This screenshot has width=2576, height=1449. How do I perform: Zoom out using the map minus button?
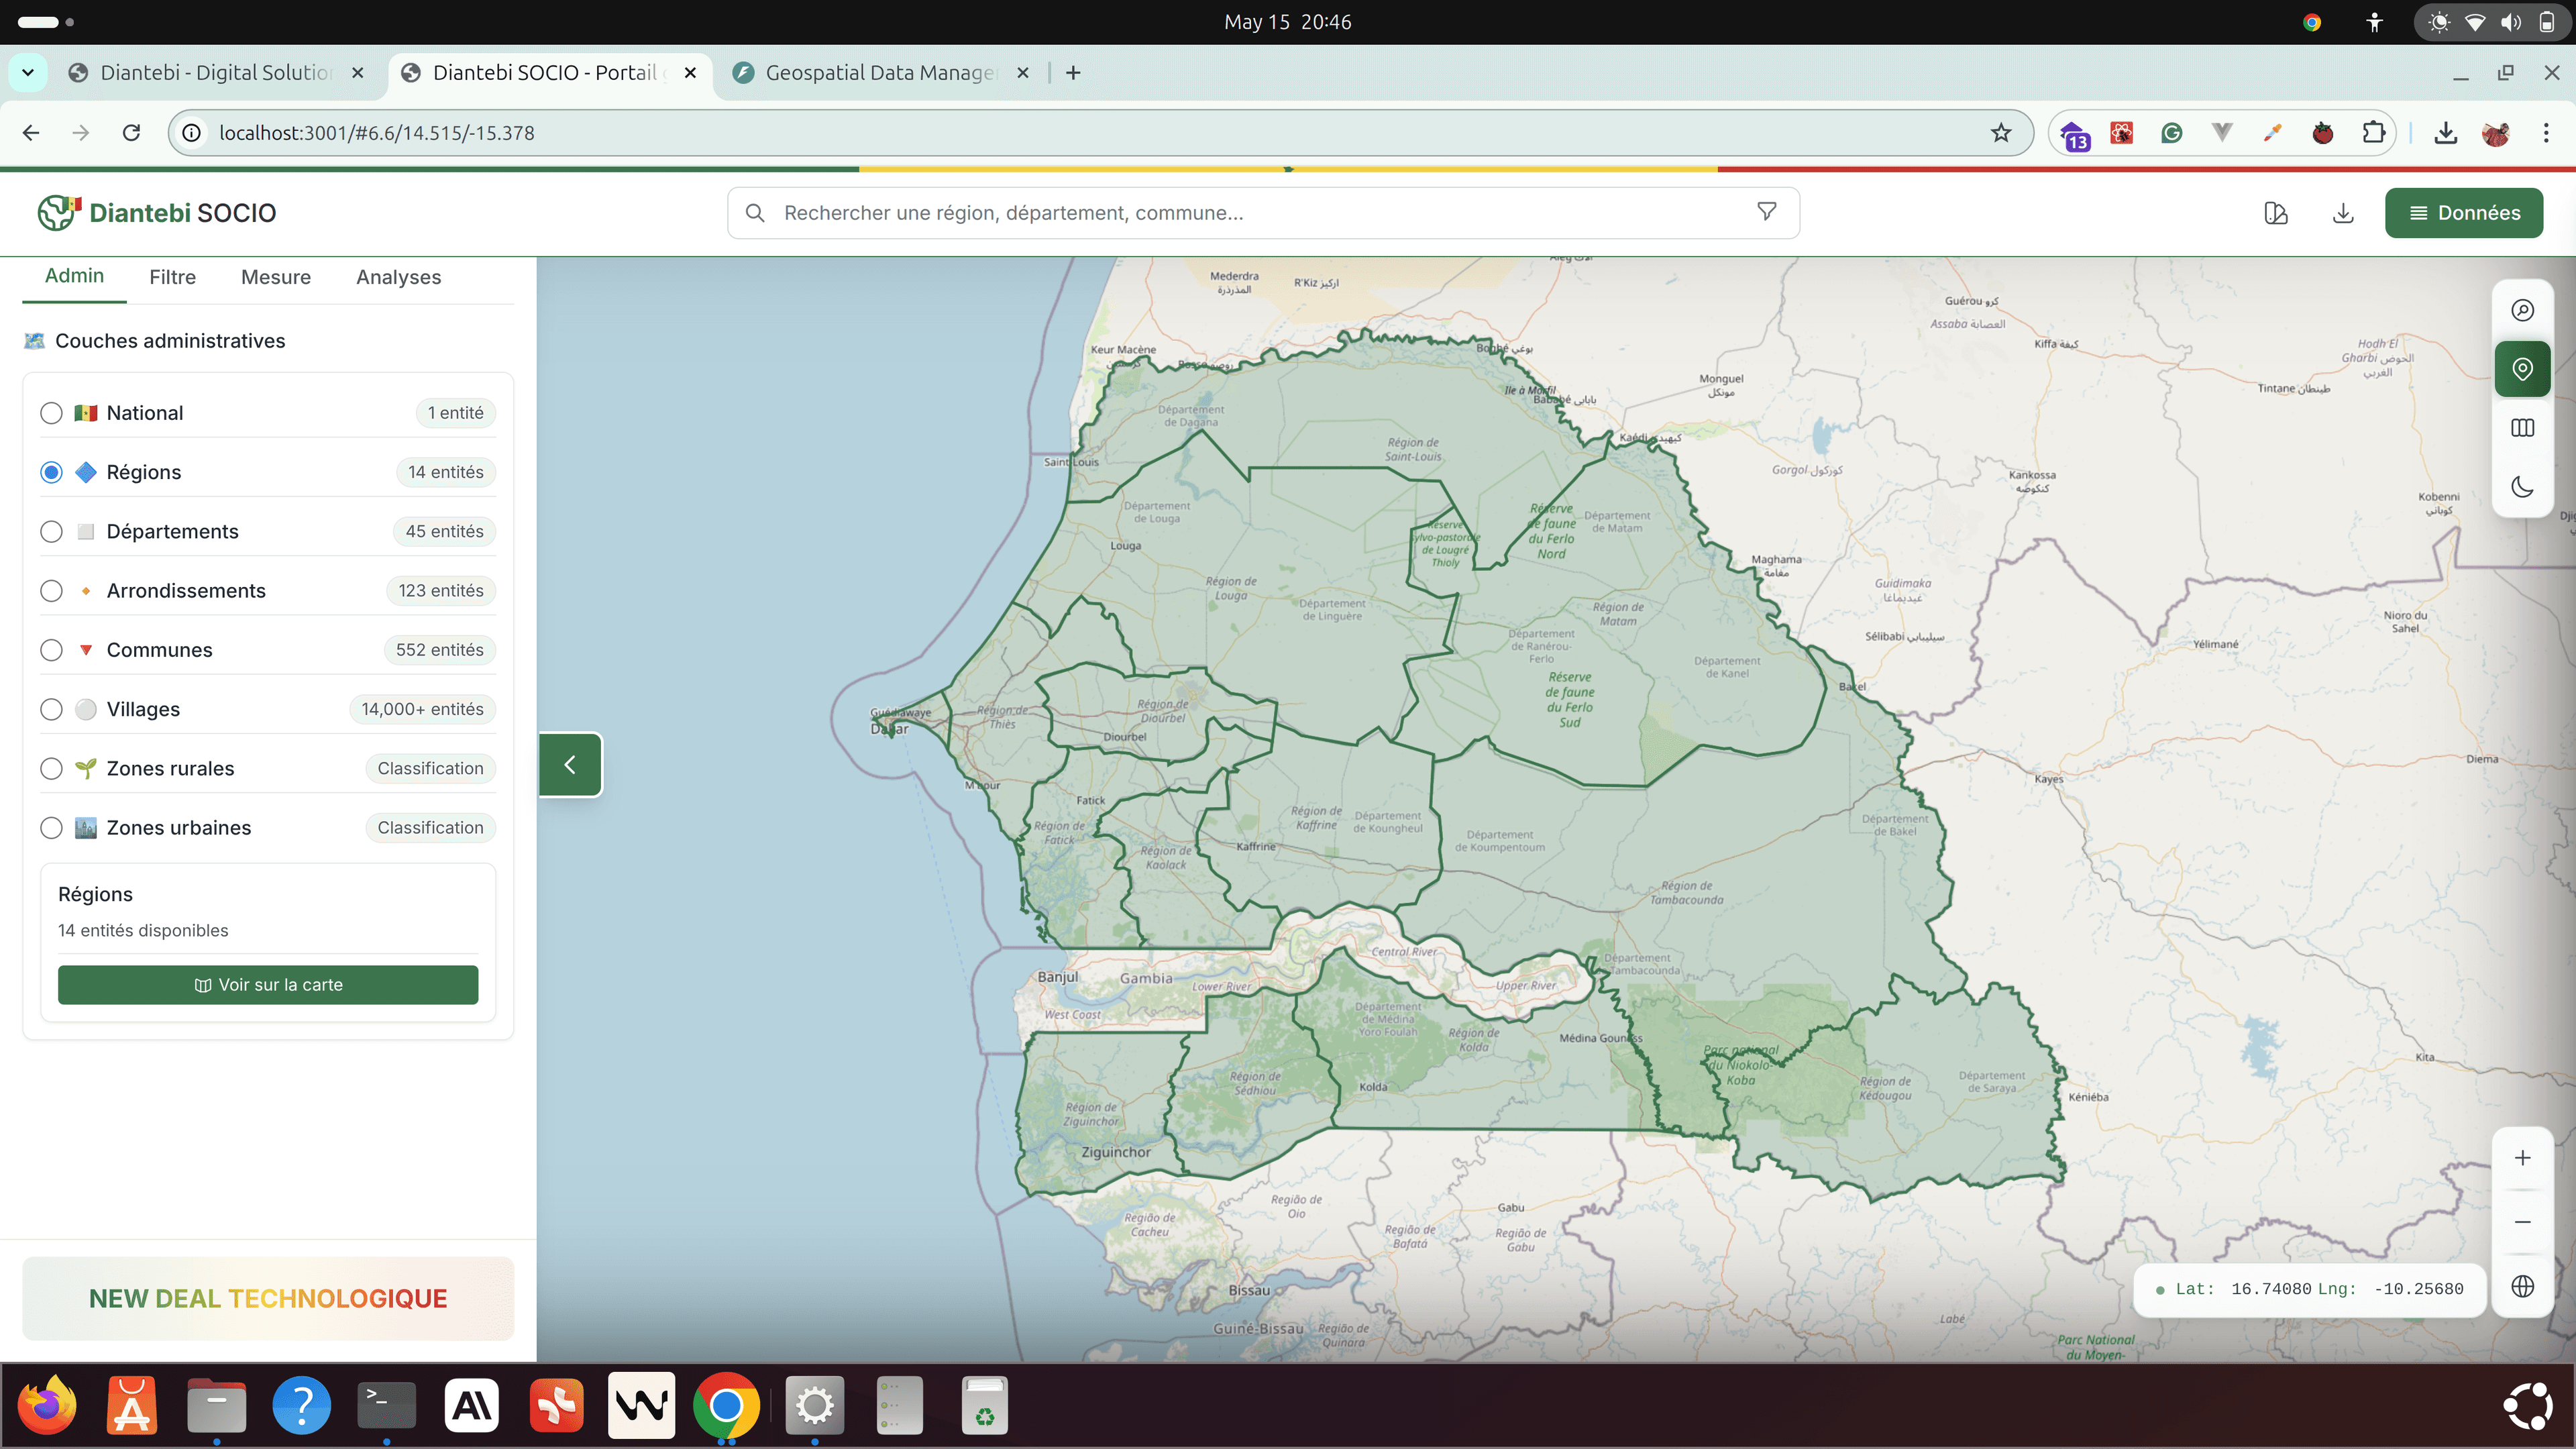(2522, 1222)
